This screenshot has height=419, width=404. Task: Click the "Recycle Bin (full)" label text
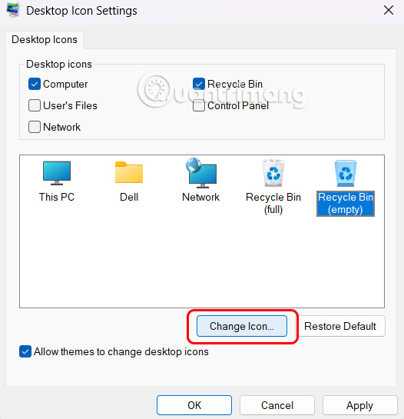tap(273, 203)
